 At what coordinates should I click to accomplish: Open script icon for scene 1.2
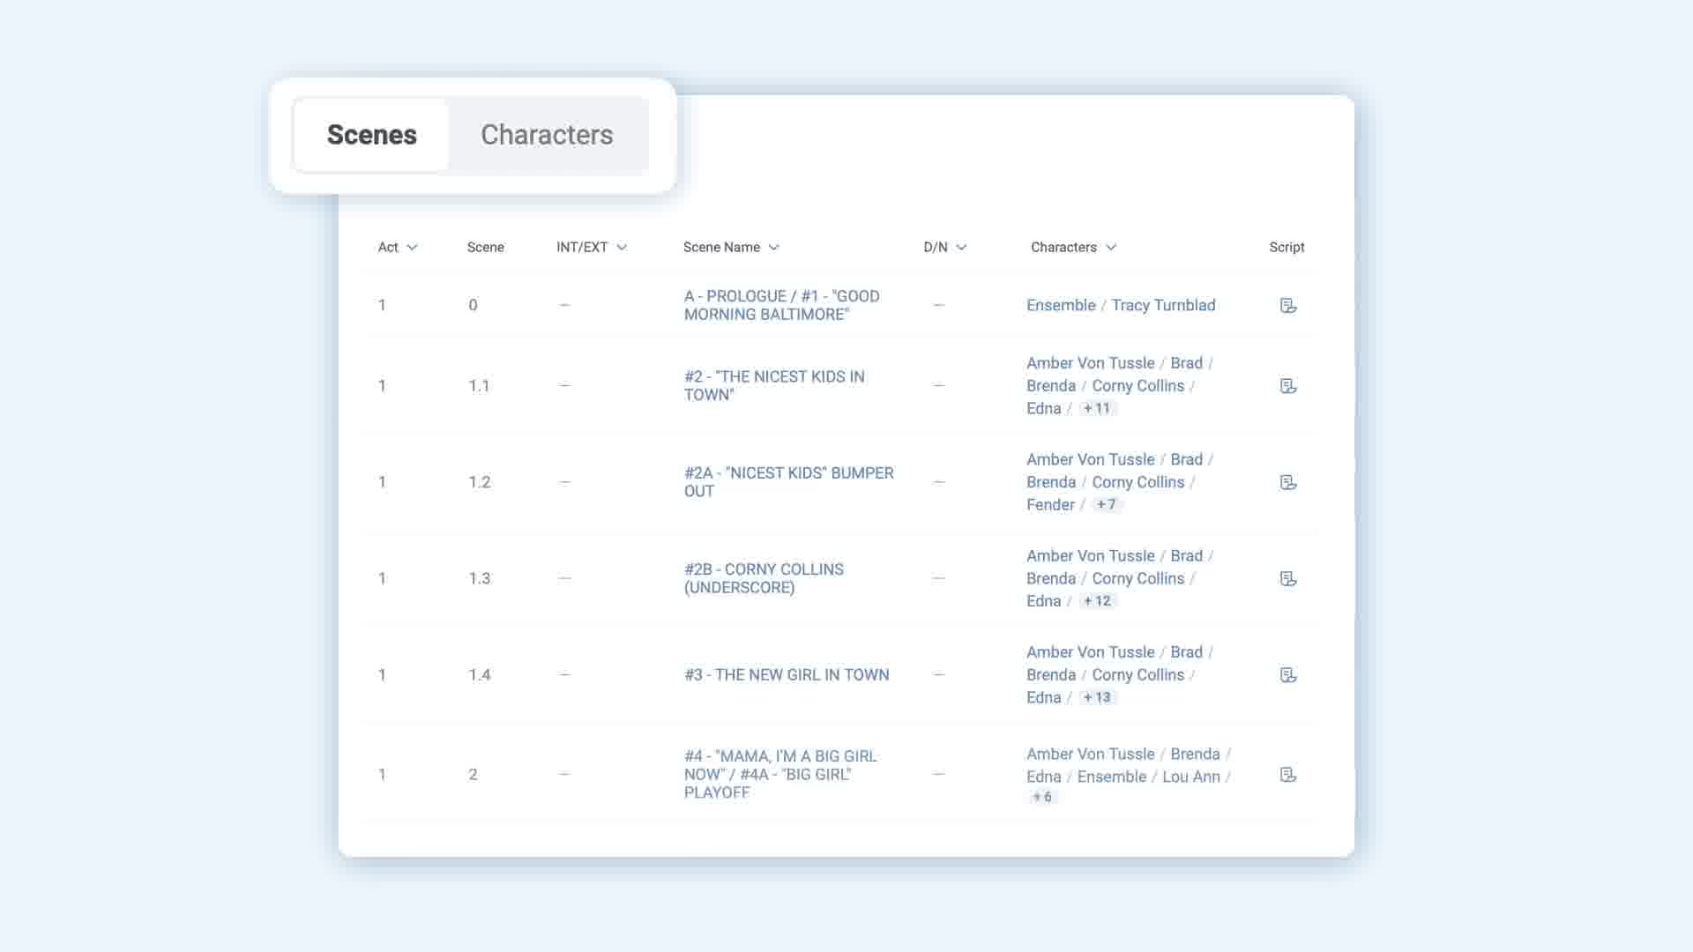click(1287, 482)
